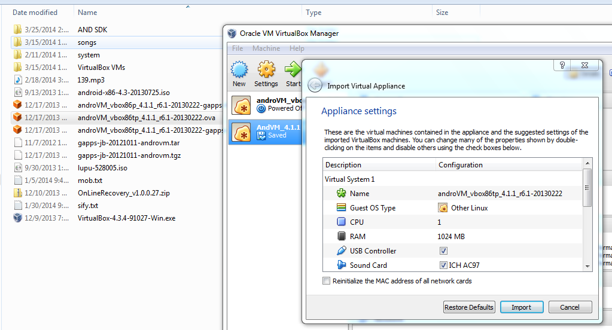Click the RAM row memory icon

click(x=341, y=236)
